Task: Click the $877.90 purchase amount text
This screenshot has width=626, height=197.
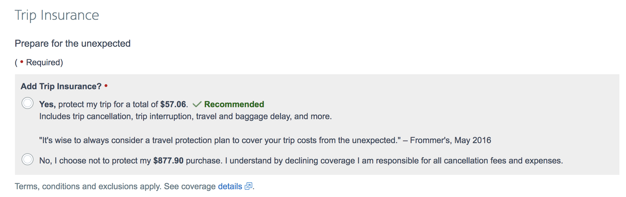Action: (168, 160)
